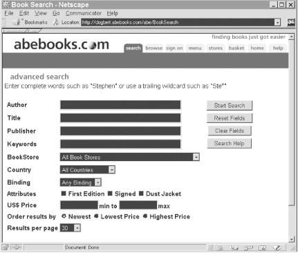The height and width of the screenshot is (253, 298).
Task: Click the connection status icon in status bar
Action: 16,247
